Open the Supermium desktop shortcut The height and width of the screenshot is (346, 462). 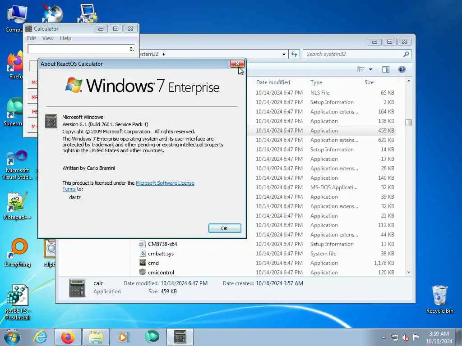click(x=13, y=112)
